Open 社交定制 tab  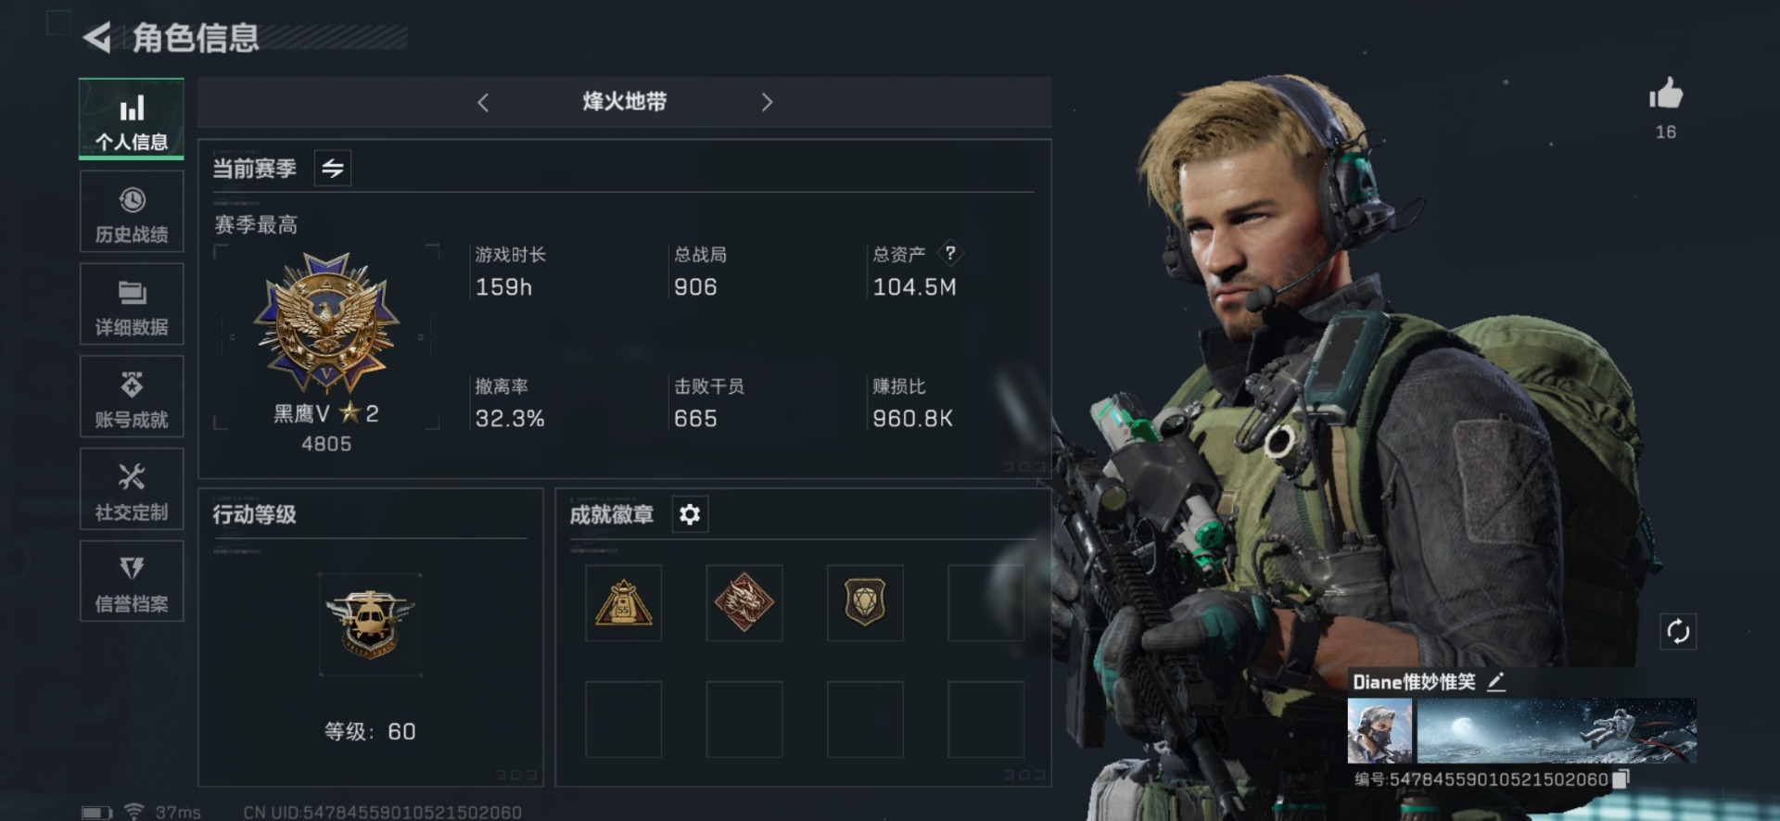132,489
